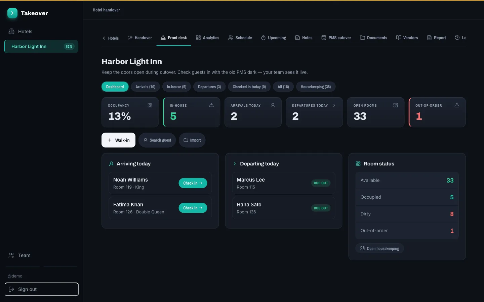Click the Occupancy card grid icon
This screenshot has width=484, height=302.
150,105
